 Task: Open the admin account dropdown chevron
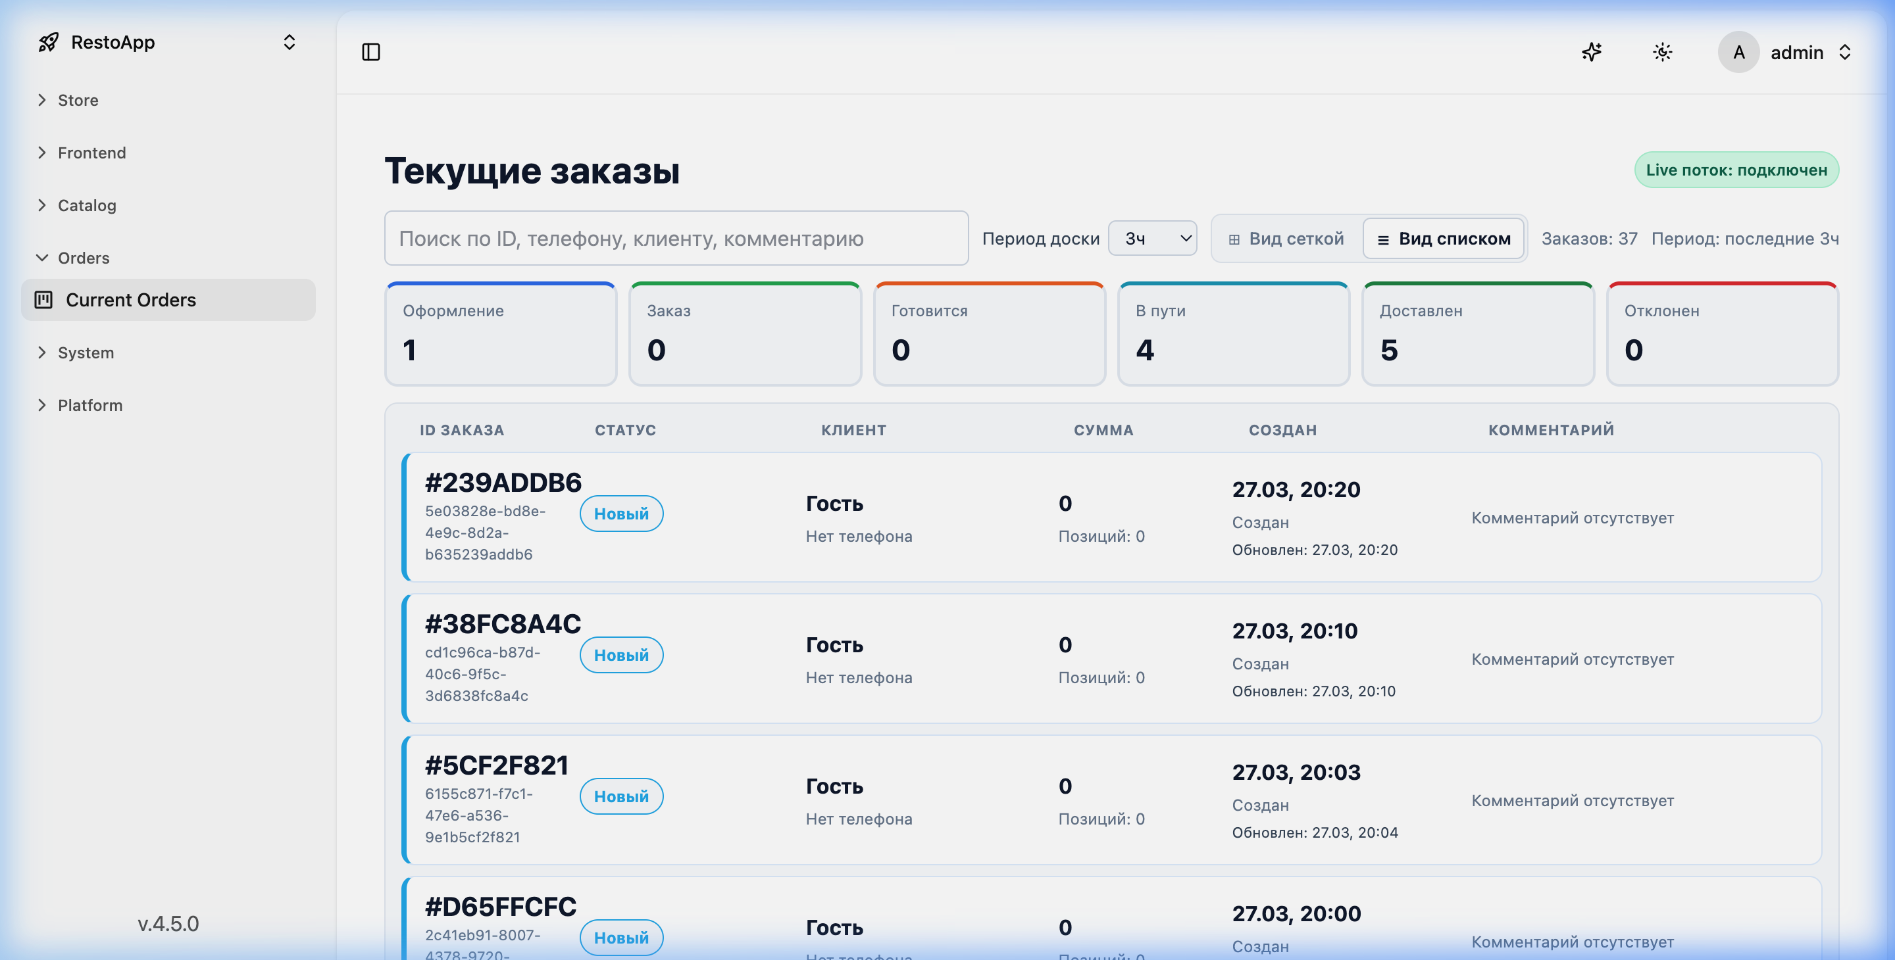point(1845,52)
